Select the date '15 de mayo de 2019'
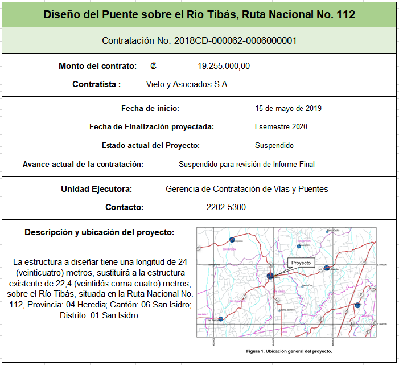Image resolution: width=399 pixels, height=365 pixels. 289,109
